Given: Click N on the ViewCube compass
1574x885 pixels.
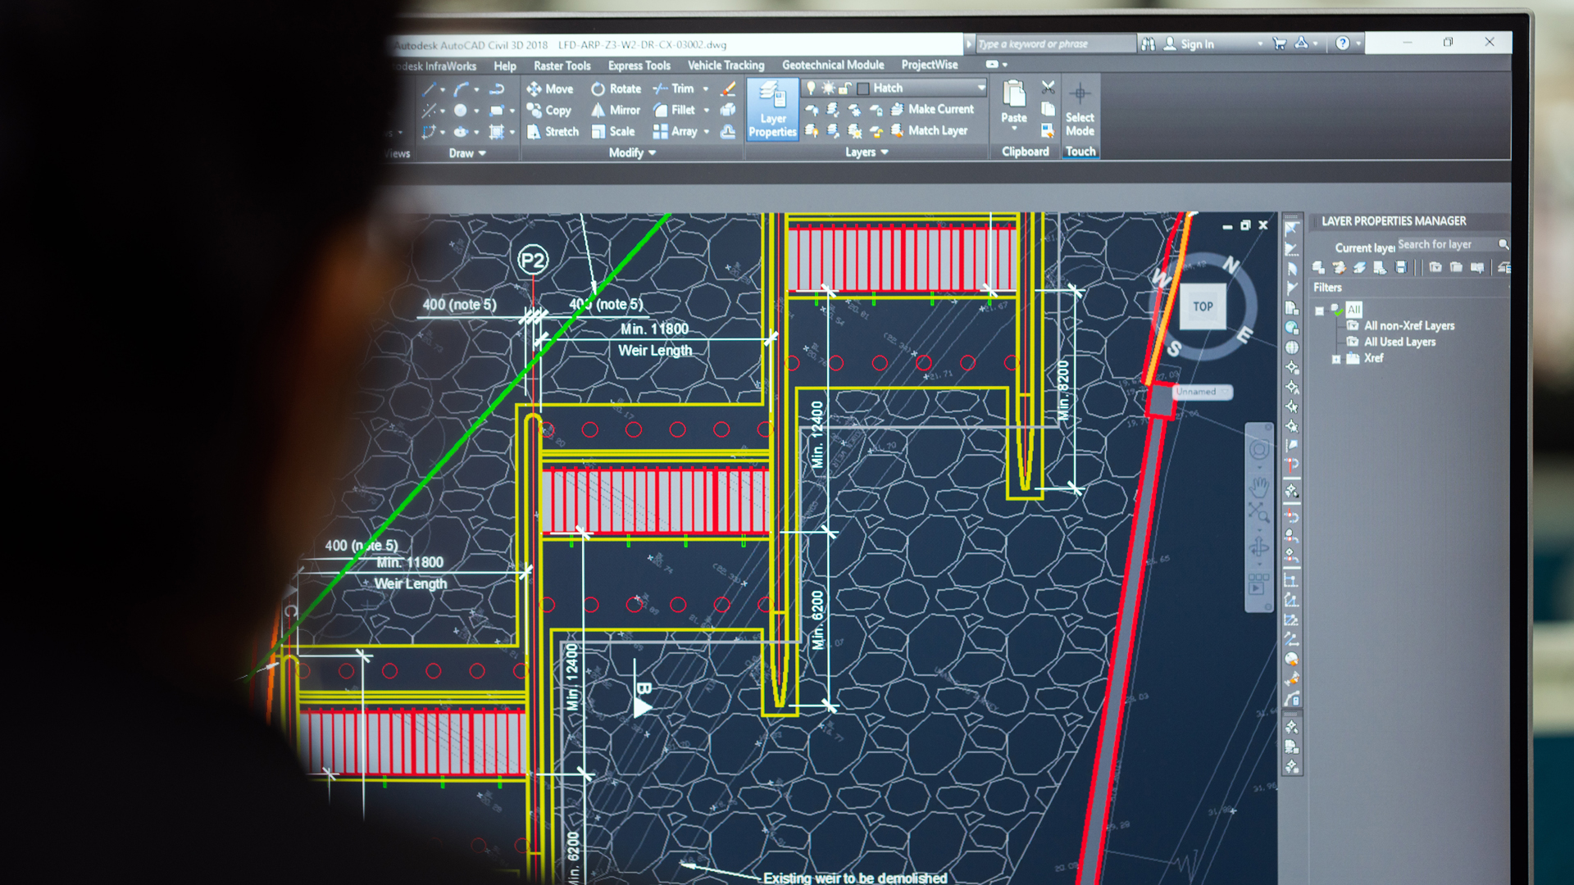Looking at the screenshot, I should tap(1231, 265).
